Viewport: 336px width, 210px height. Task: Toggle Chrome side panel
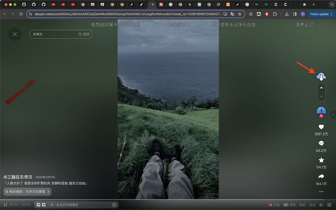(295, 14)
